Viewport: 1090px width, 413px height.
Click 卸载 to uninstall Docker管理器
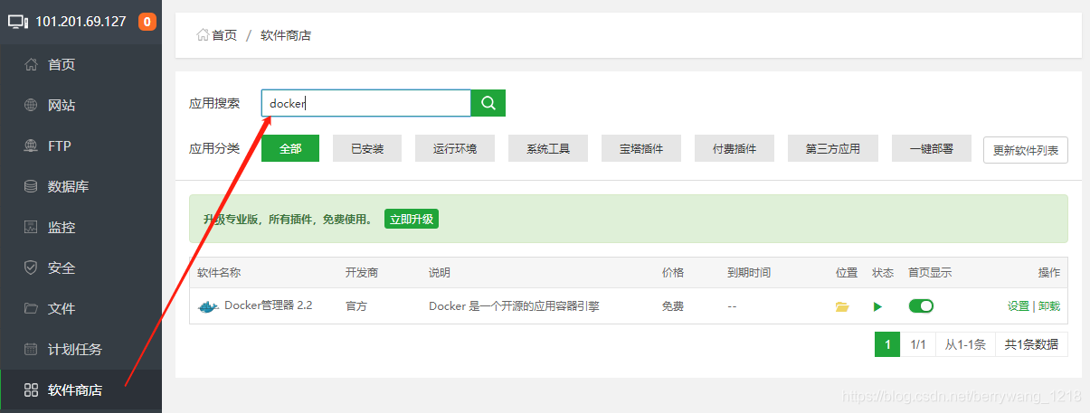point(1049,306)
